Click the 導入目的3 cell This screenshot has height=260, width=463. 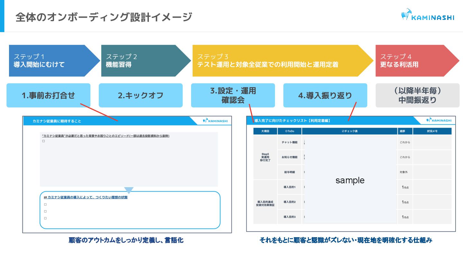[289, 217]
